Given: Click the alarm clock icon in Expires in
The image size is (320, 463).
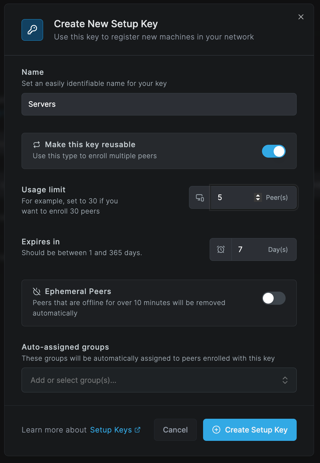Looking at the screenshot, I should coord(221,249).
